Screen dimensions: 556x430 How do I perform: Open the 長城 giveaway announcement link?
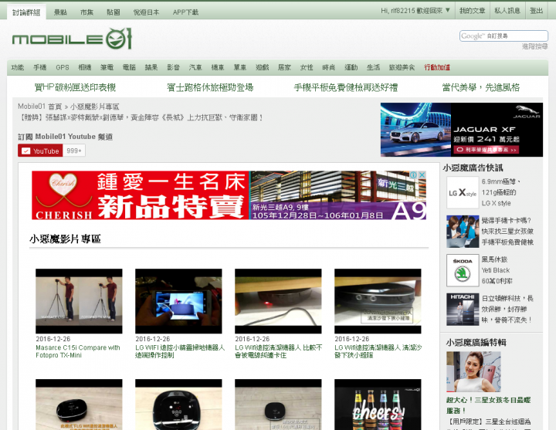141,117
